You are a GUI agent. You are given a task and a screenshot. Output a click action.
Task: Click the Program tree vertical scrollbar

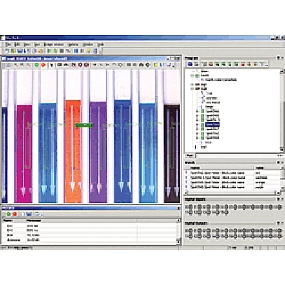coord(283,110)
